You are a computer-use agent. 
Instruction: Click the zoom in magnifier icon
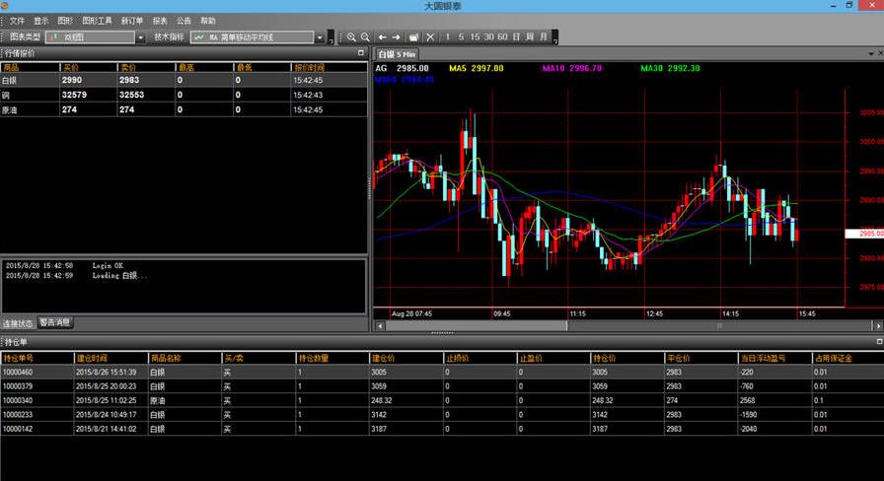pyautogui.click(x=351, y=37)
